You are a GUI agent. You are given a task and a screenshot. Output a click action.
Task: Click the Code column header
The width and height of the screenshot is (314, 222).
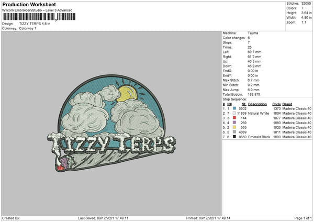276,104
